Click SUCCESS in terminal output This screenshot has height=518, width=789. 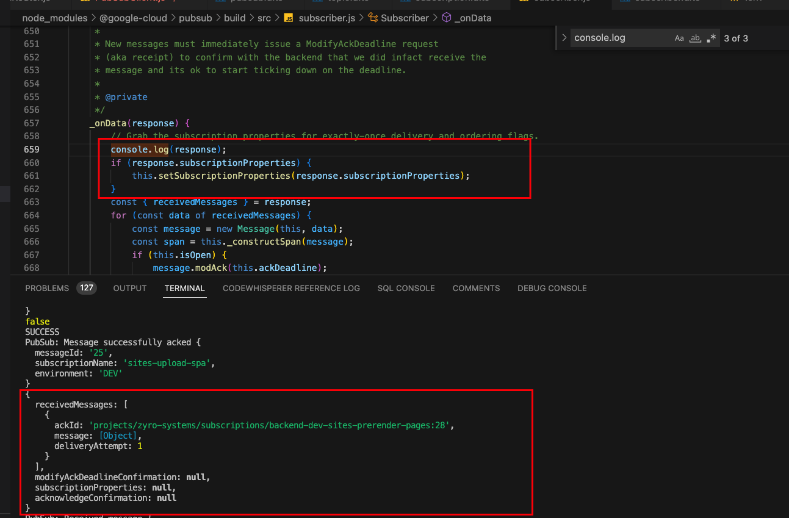tap(42, 332)
